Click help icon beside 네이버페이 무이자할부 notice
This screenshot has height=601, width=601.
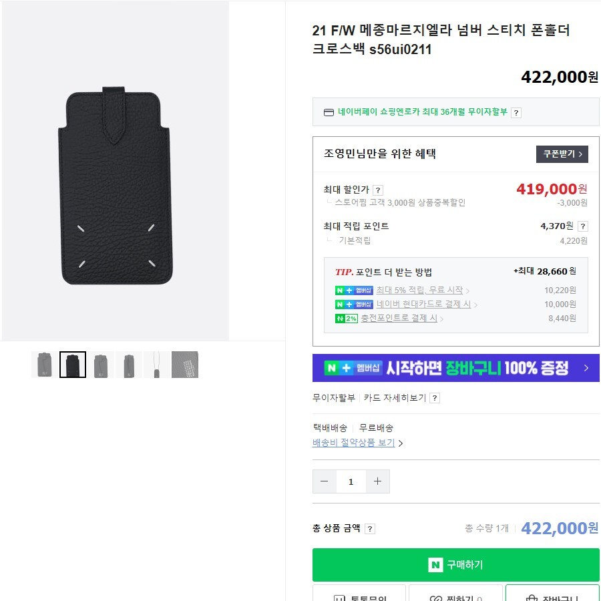pos(516,113)
